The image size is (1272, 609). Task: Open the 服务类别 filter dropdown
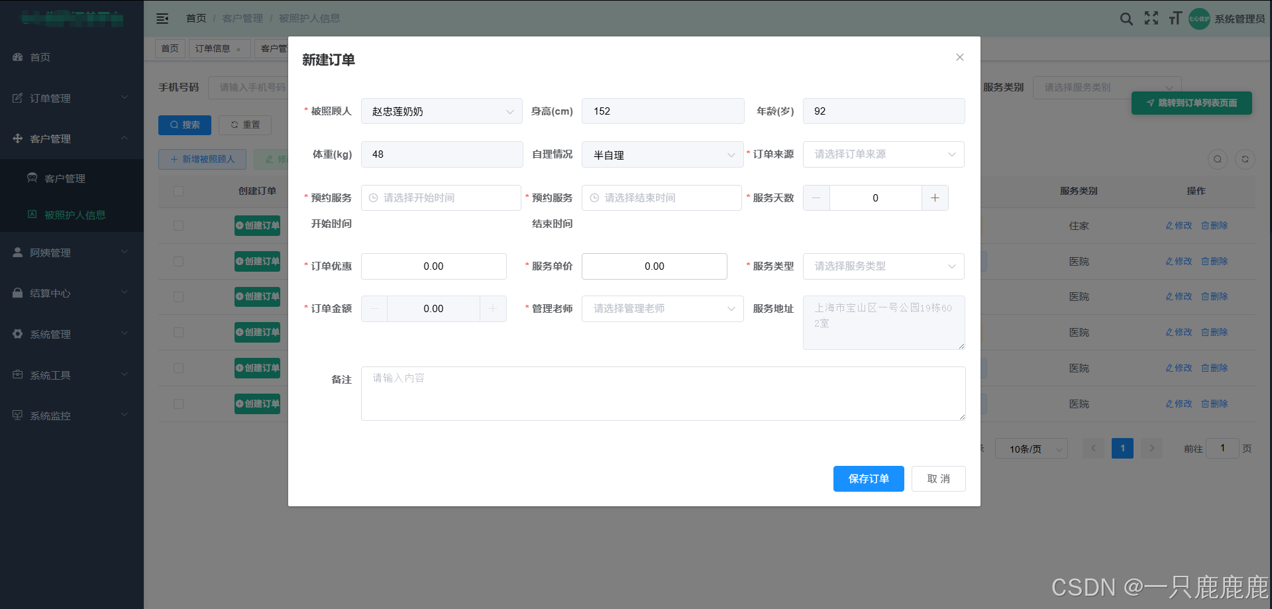coord(1107,87)
